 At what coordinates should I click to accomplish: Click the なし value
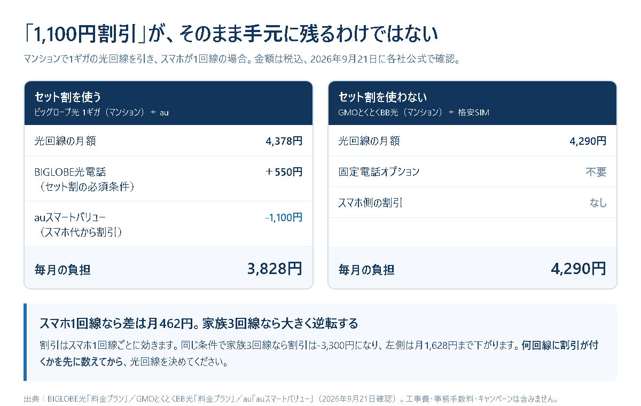(598, 203)
